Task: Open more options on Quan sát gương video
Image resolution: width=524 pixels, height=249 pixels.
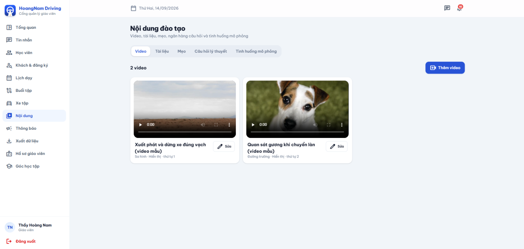Action: point(342,125)
